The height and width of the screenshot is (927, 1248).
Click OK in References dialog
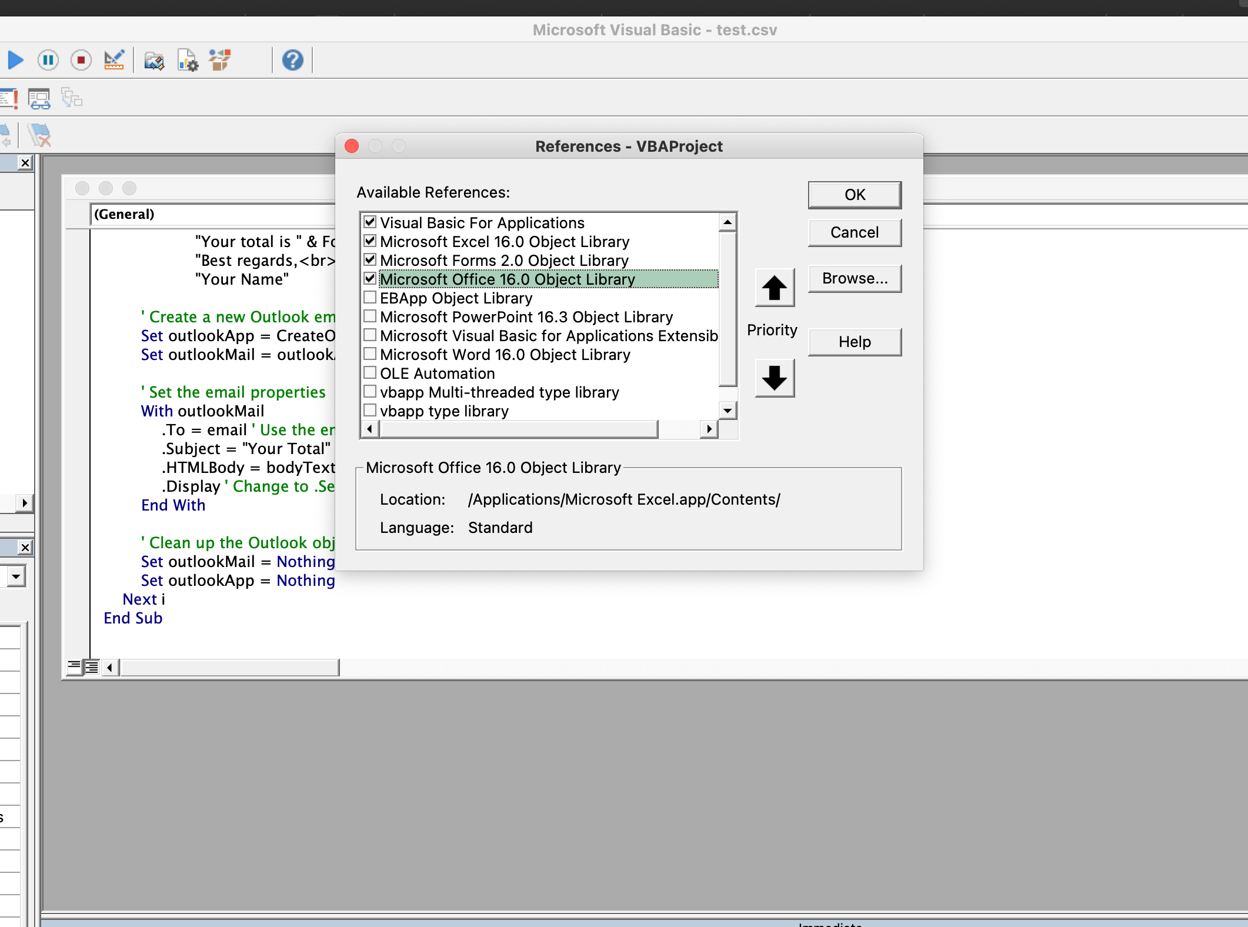854,195
